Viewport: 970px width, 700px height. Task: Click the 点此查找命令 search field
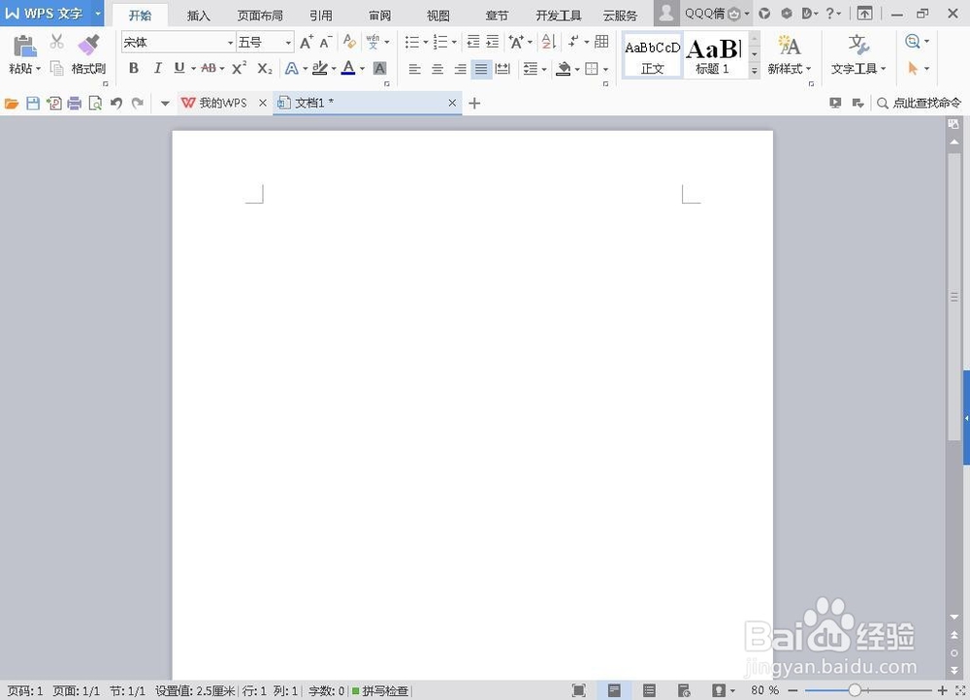click(920, 104)
